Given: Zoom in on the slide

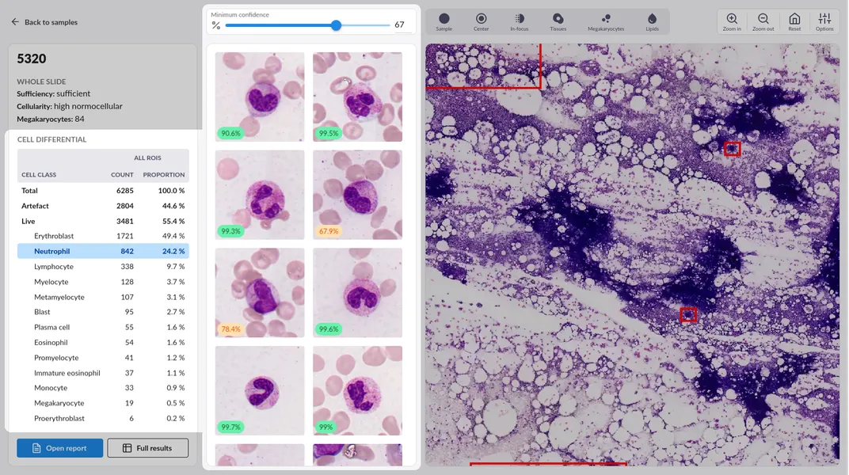Looking at the screenshot, I should 732,21.
